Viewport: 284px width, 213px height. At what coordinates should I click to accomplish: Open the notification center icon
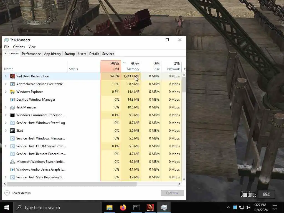pyautogui.click(x=275, y=207)
